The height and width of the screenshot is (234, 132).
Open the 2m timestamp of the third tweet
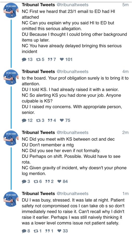tap(125, 133)
